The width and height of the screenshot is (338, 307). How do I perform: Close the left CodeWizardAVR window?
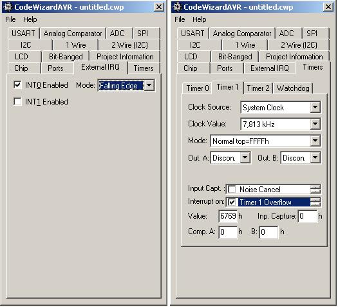[159, 7]
